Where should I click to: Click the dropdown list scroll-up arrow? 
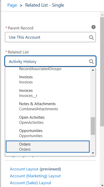93,70
